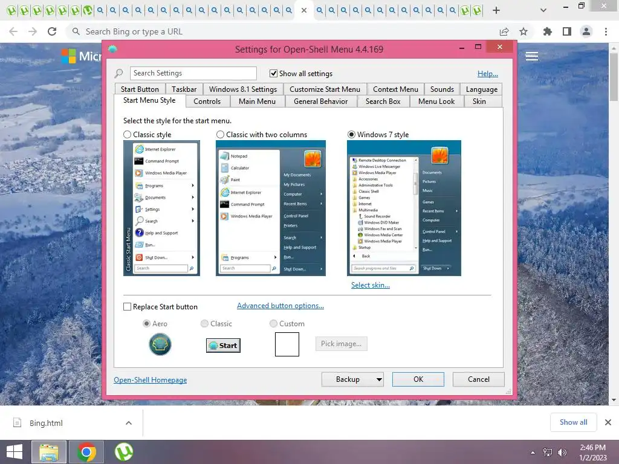Open the tab search chevron

point(543,10)
